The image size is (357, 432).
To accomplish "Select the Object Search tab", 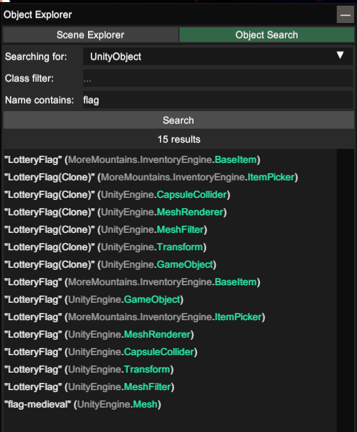I will pyautogui.click(x=267, y=35).
